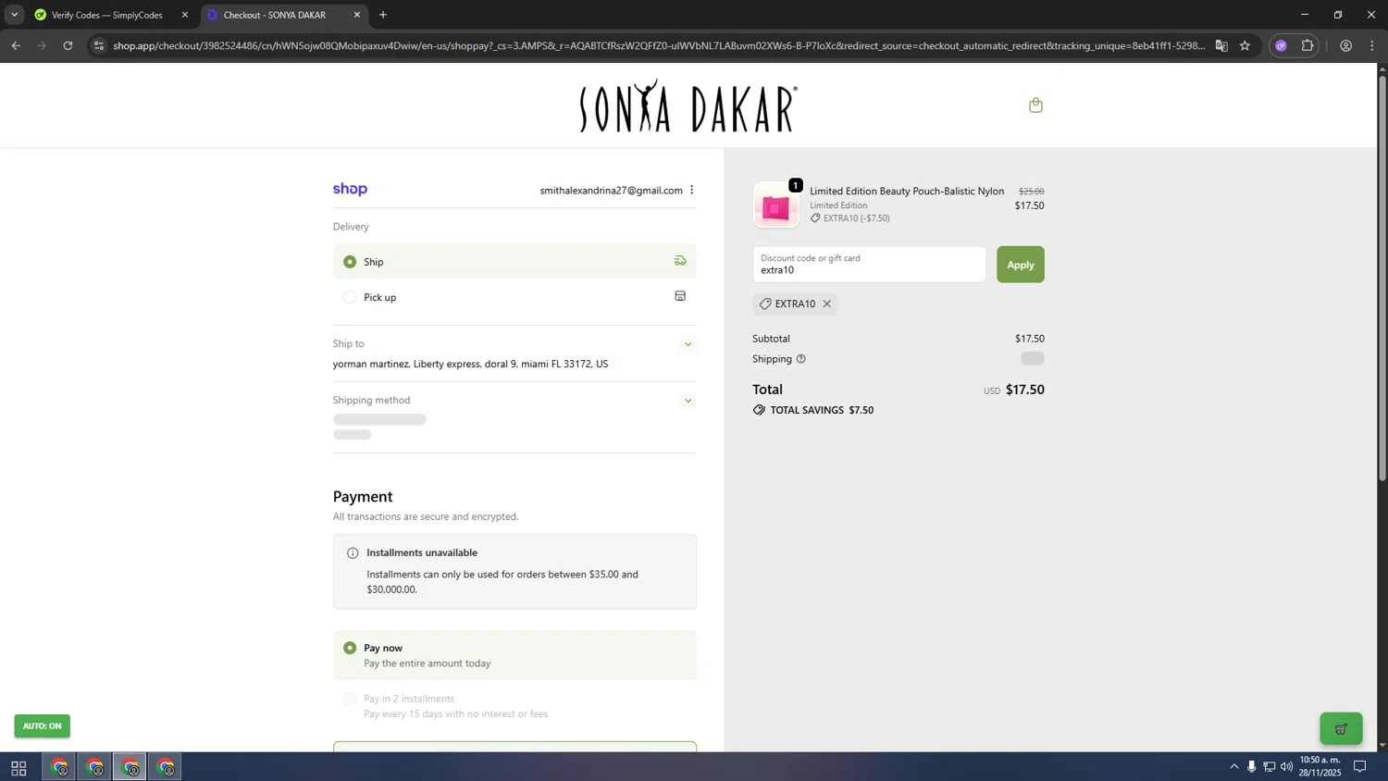Image resolution: width=1388 pixels, height=781 pixels.
Task: Click the volume icon in system tray
Action: [x=1286, y=766]
